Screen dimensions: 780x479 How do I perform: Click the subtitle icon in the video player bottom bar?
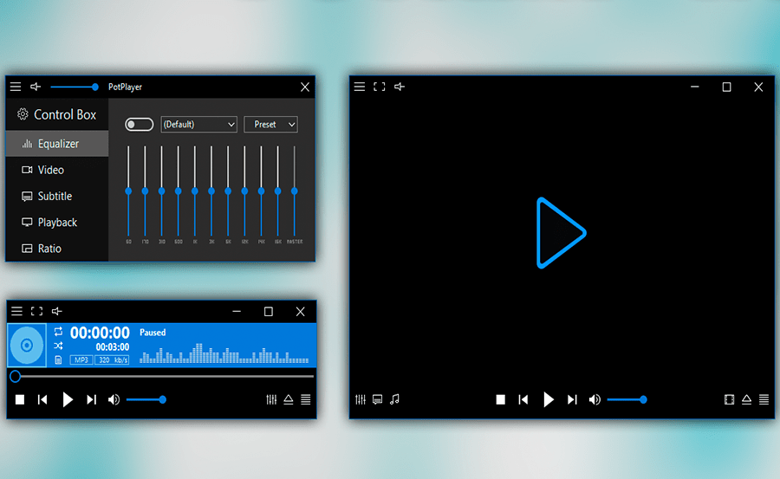(377, 399)
